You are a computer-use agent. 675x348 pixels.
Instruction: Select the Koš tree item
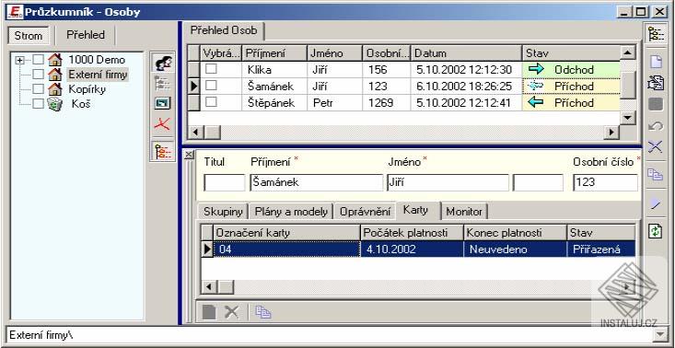(81, 105)
